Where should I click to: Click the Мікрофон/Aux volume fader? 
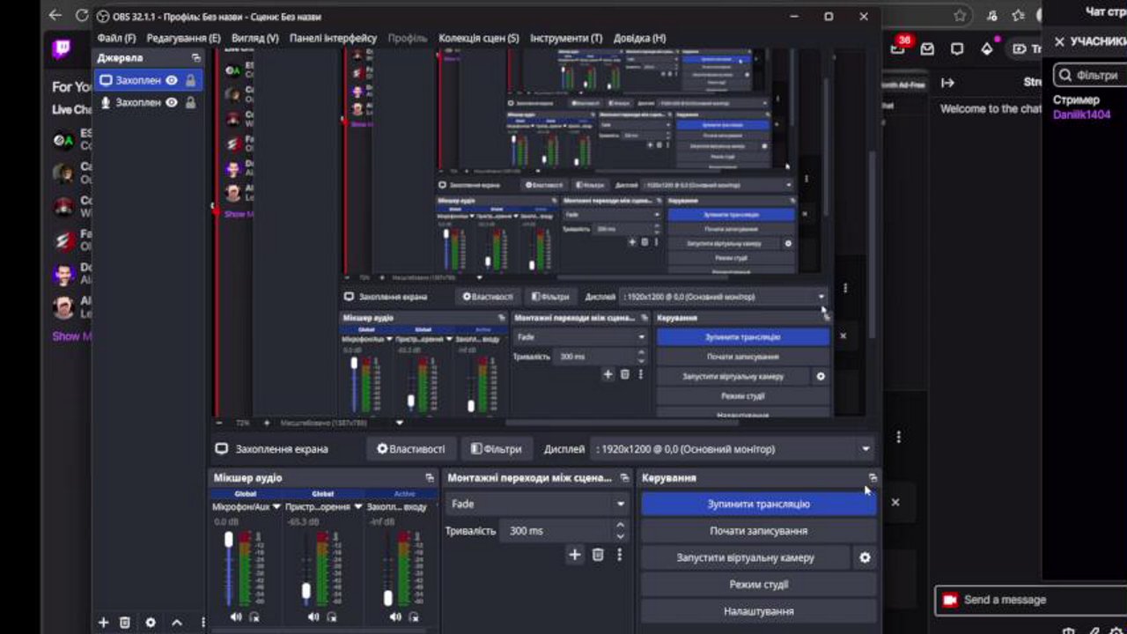click(229, 539)
